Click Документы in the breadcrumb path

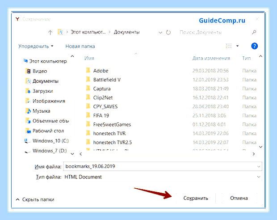[127, 32]
